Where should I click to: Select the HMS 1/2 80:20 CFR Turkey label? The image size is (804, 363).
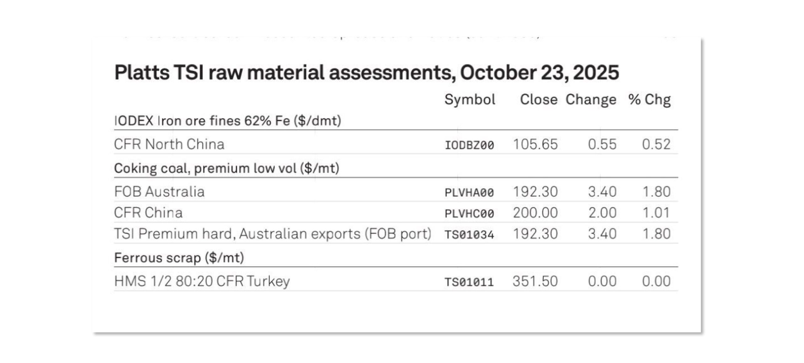coord(202,281)
